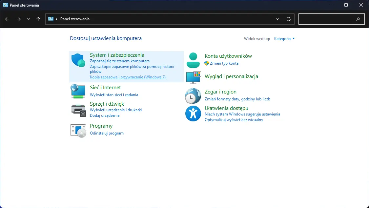Click the Zegar i region clock icon
Viewport: 369px width, 208px height.
(193, 96)
